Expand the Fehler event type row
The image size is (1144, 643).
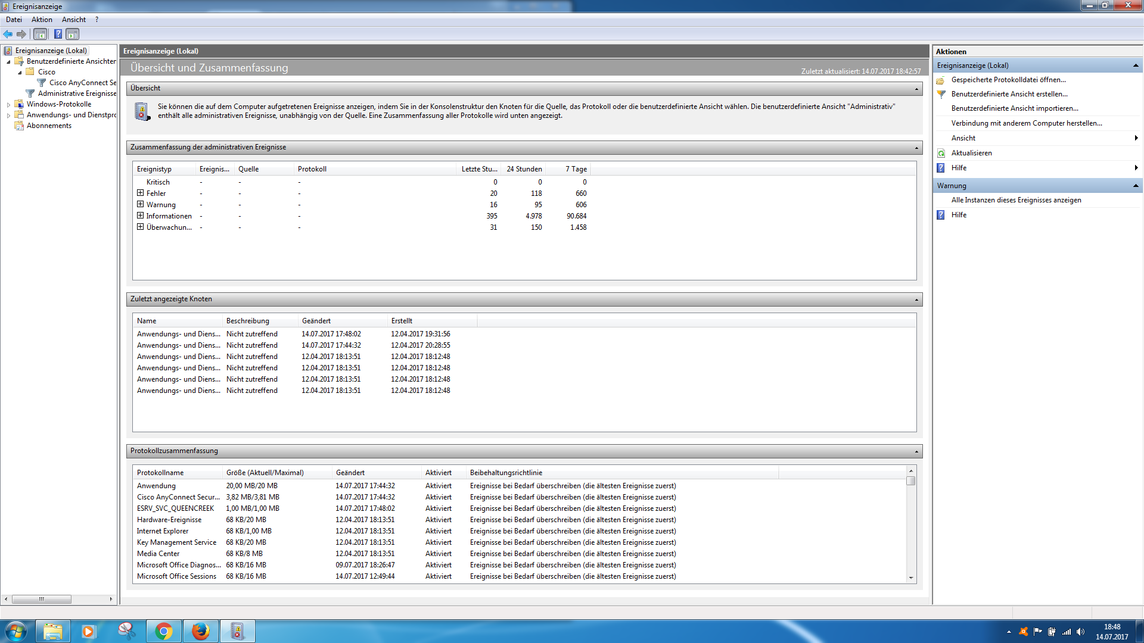[x=141, y=193]
